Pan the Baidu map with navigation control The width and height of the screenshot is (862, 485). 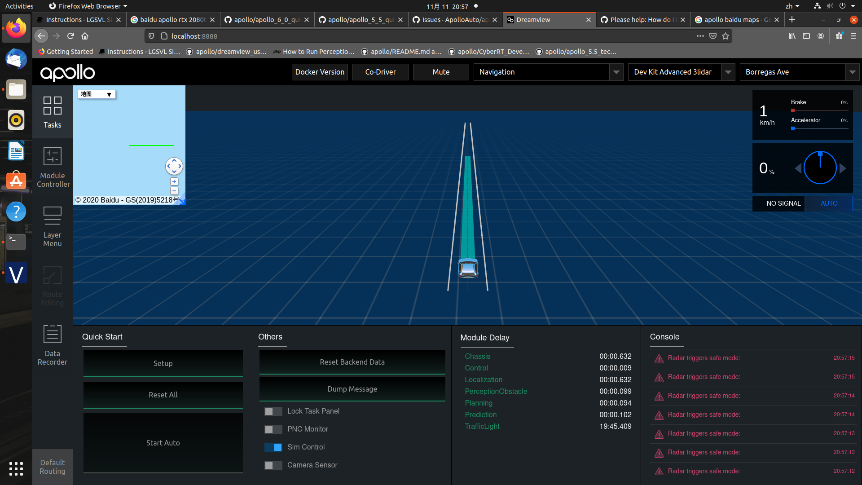click(174, 166)
